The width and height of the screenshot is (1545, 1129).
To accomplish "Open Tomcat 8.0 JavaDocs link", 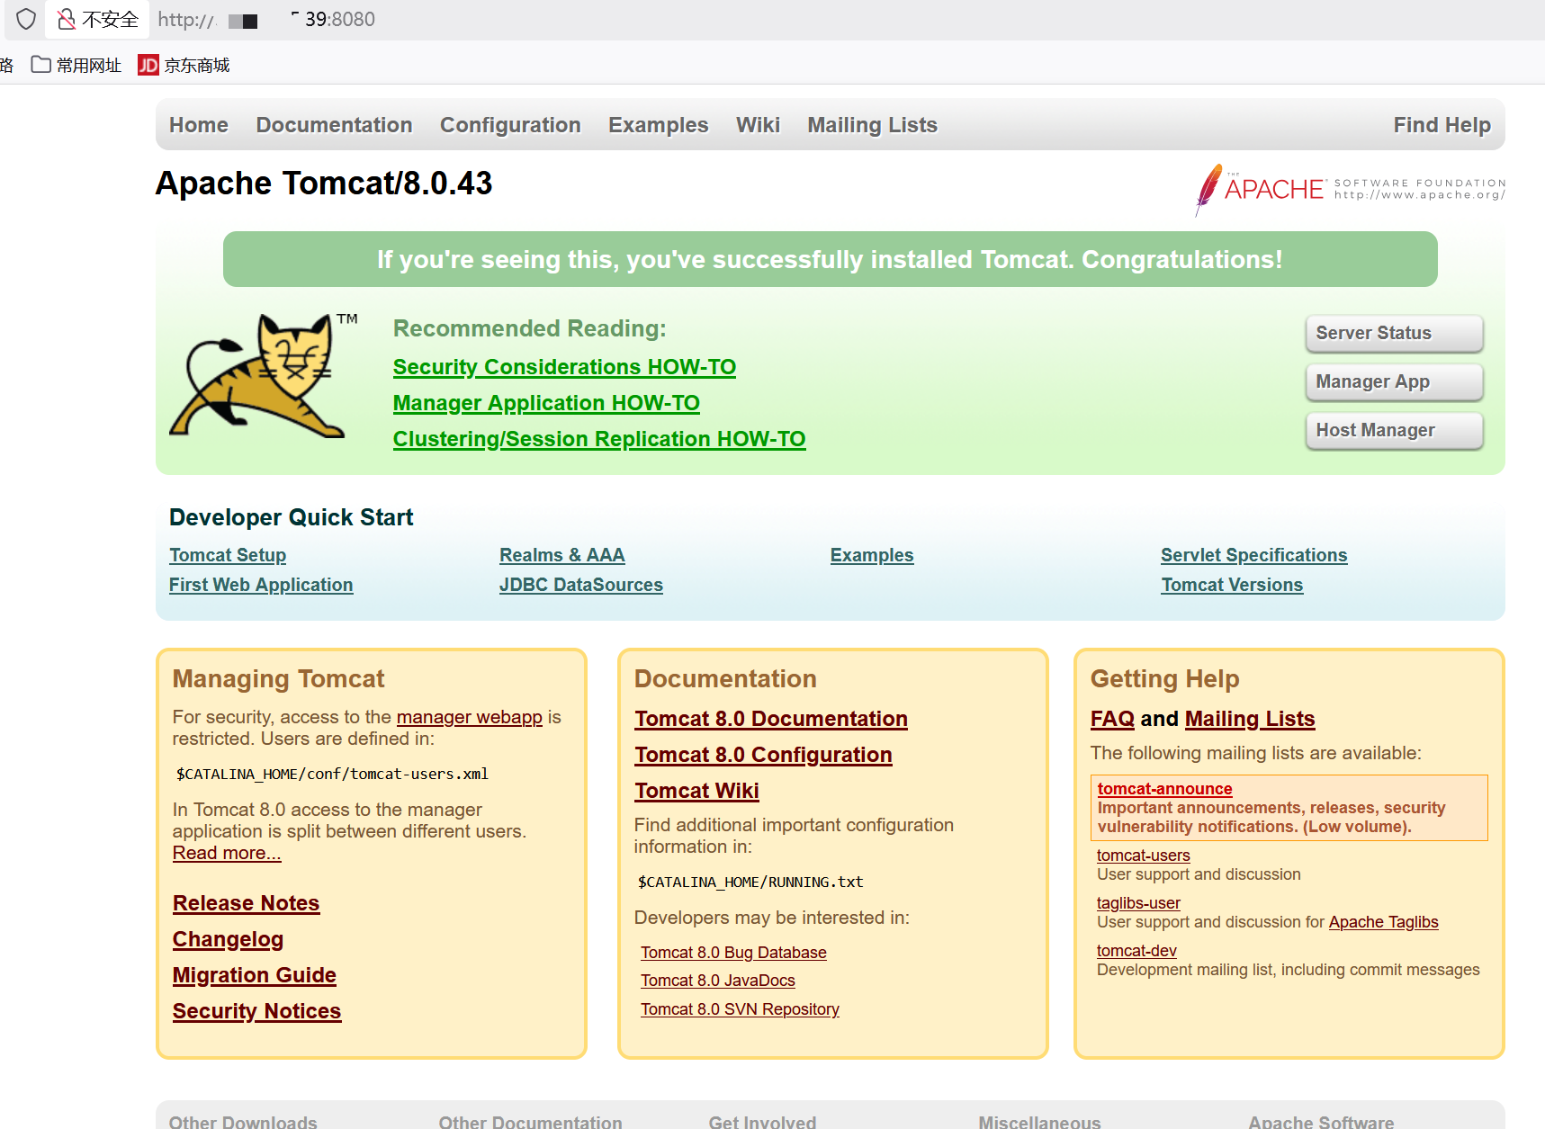I will click(718, 981).
